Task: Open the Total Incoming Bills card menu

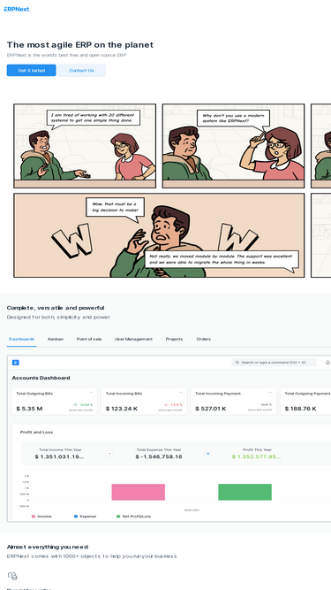Action: pyautogui.click(x=181, y=393)
